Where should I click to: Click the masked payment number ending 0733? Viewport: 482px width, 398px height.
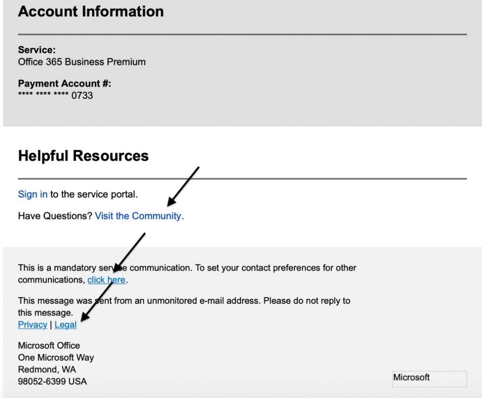pyautogui.click(x=56, y=96)
